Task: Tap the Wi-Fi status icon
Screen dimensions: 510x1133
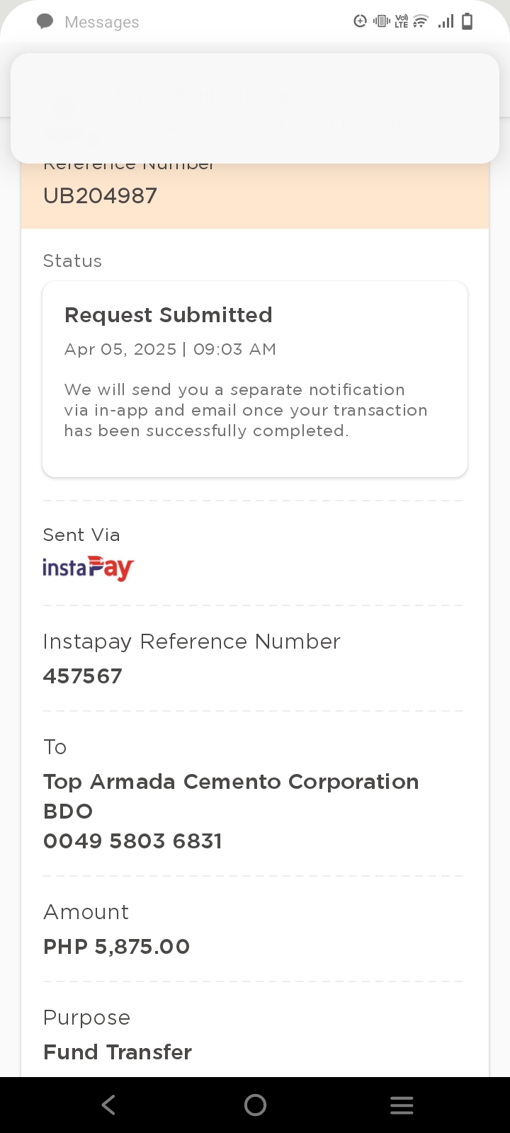Action: (x=421, y=21)
